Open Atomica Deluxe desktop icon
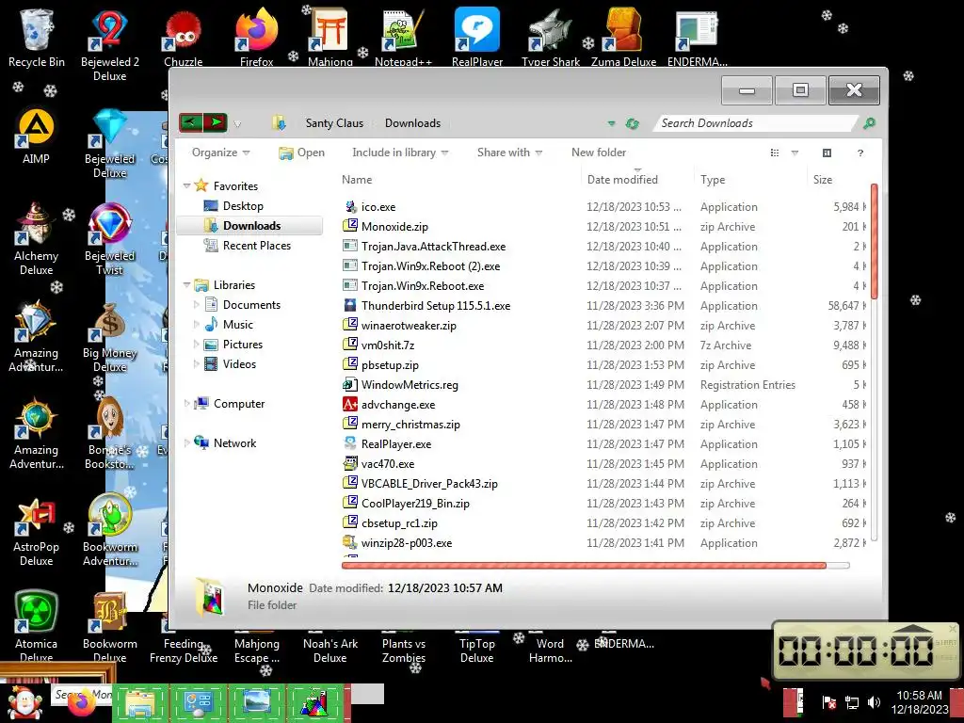This screenshot has height=723, width=964. click(37, 627)
